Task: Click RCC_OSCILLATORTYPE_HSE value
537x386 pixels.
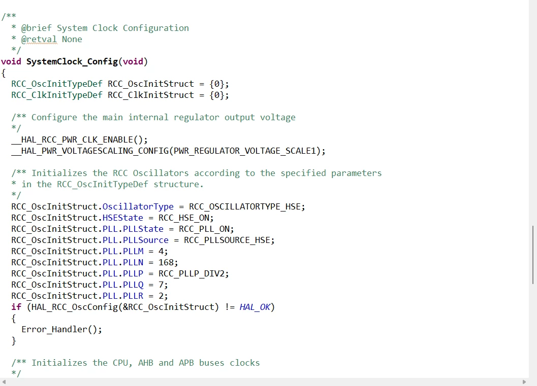Action: pos(244,207)
